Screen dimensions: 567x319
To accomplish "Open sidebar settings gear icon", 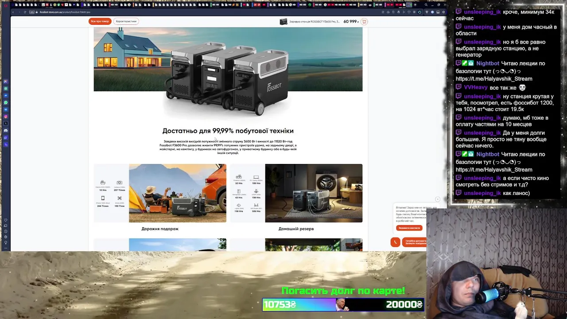I will click(6, 237).
